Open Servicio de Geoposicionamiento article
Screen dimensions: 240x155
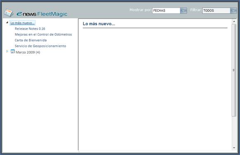click(40, 46)
